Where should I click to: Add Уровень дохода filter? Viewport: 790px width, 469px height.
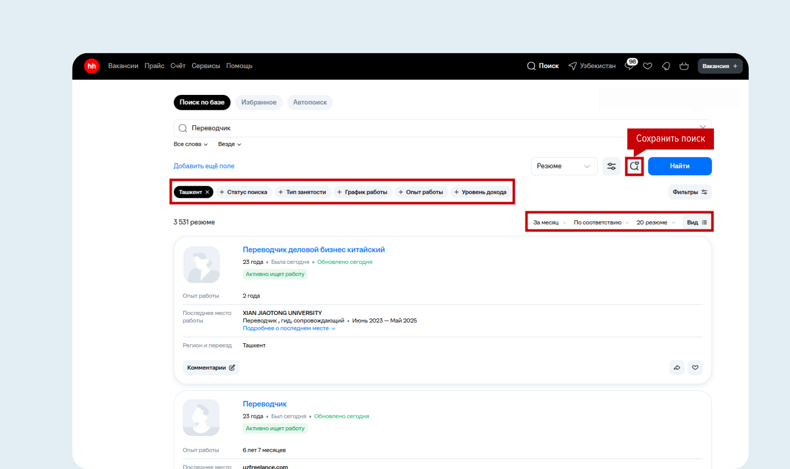pyautogui.click(x=480, y=192)
